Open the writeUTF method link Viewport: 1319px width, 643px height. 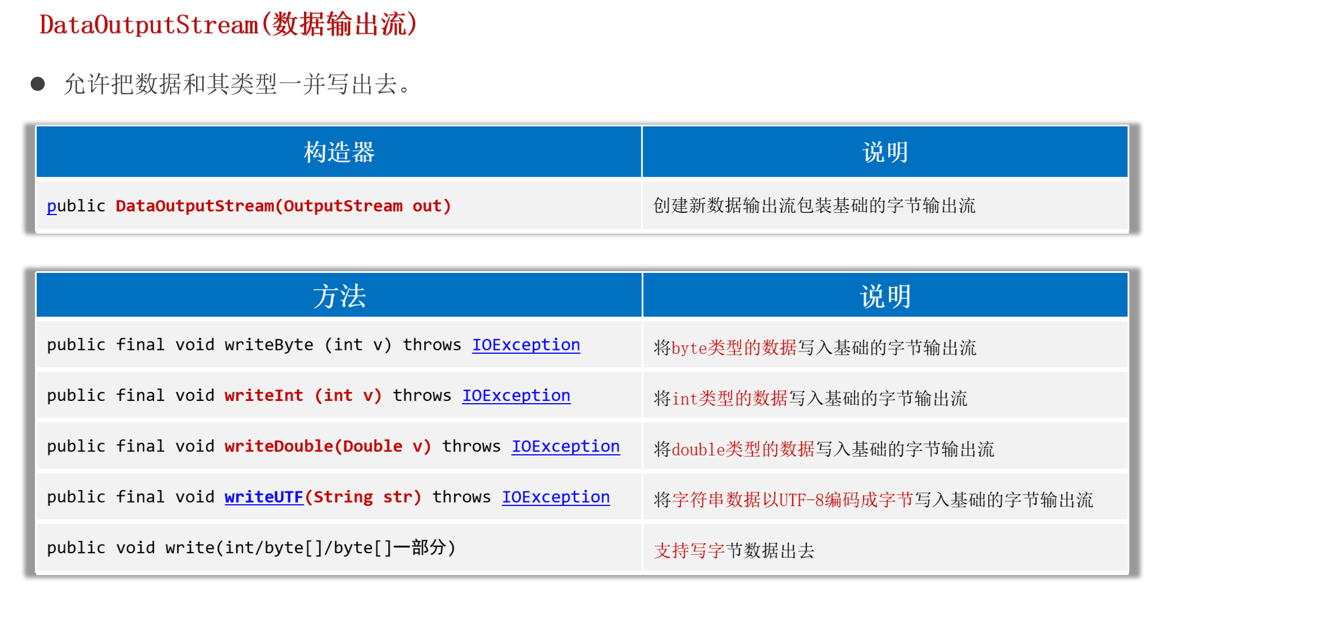(263, 497)
